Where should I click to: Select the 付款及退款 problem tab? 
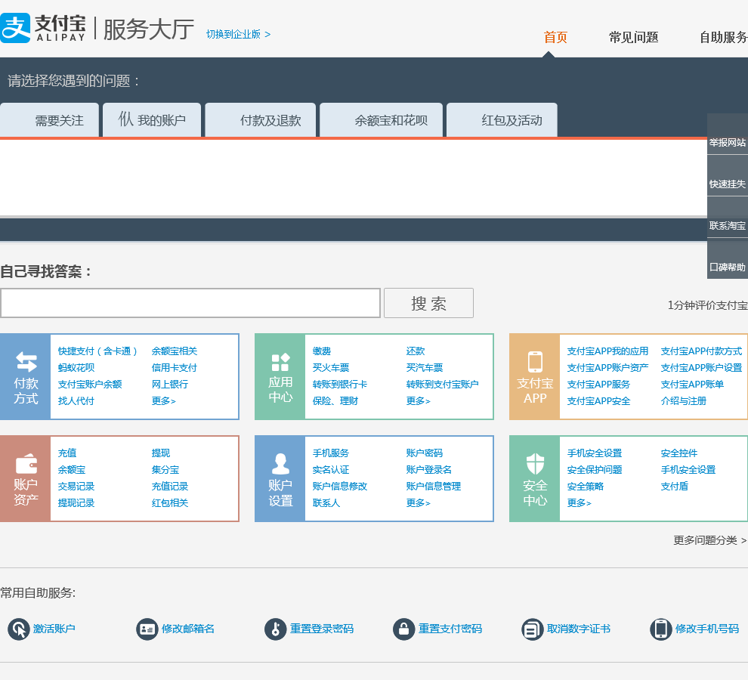click(x=261, y=120)
